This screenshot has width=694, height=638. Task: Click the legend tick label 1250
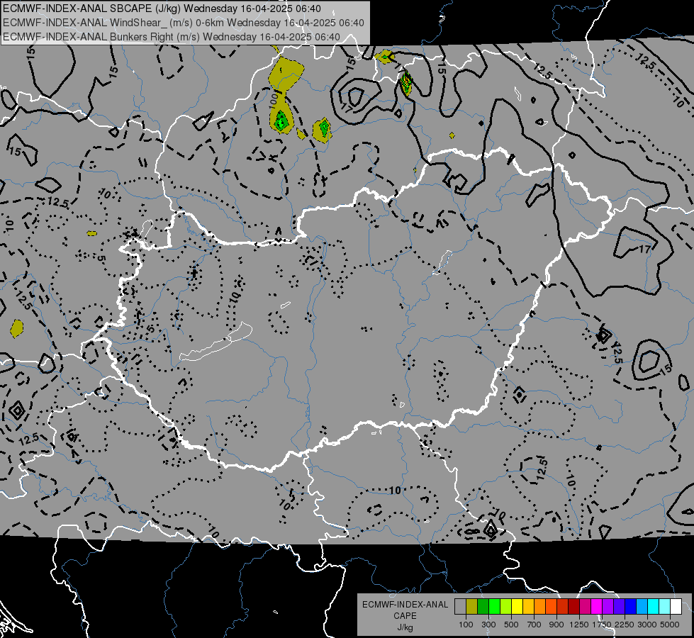coord(579,625)
